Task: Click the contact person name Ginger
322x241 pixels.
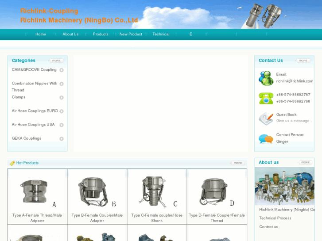Action: 282,142
